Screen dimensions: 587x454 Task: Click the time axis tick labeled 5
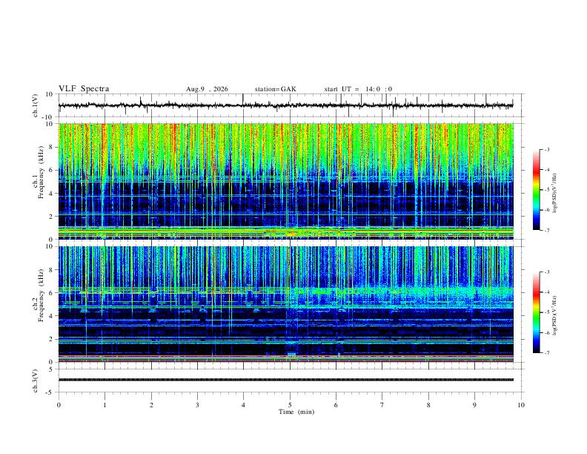pyautogui.click(x=290, y=405)
